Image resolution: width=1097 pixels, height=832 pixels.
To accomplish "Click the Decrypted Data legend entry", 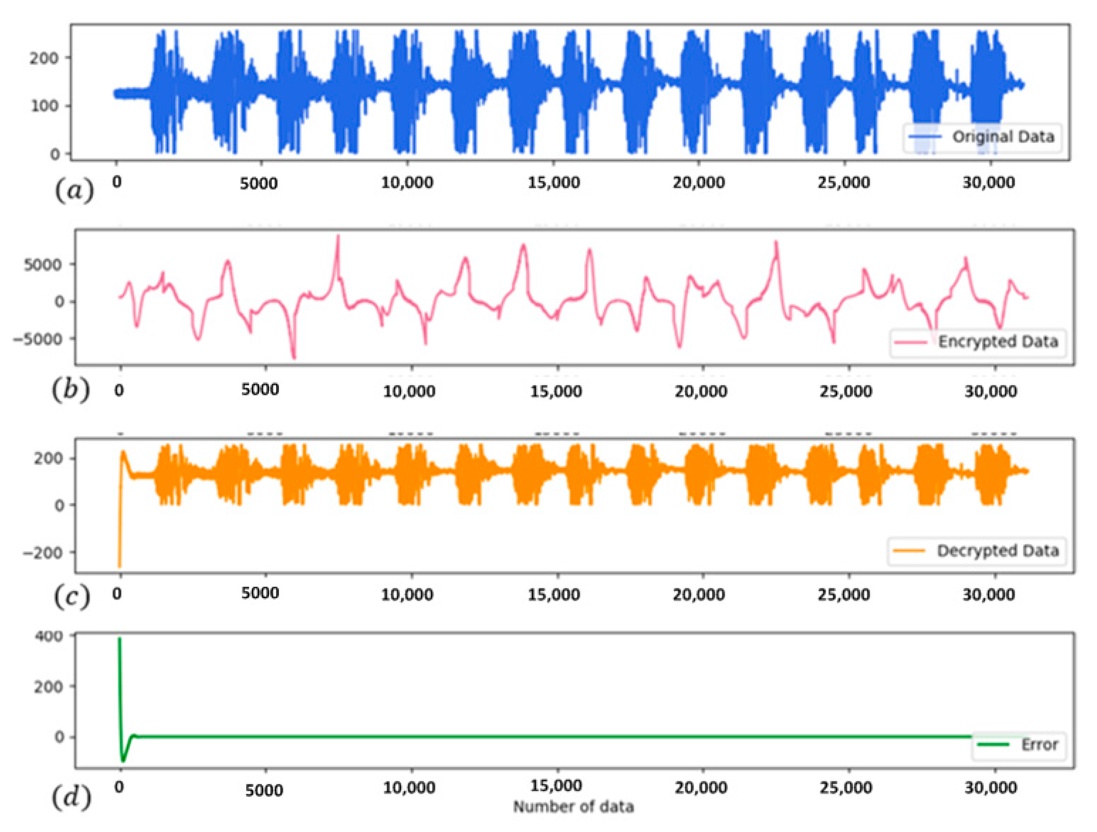I will click(998, 551).
